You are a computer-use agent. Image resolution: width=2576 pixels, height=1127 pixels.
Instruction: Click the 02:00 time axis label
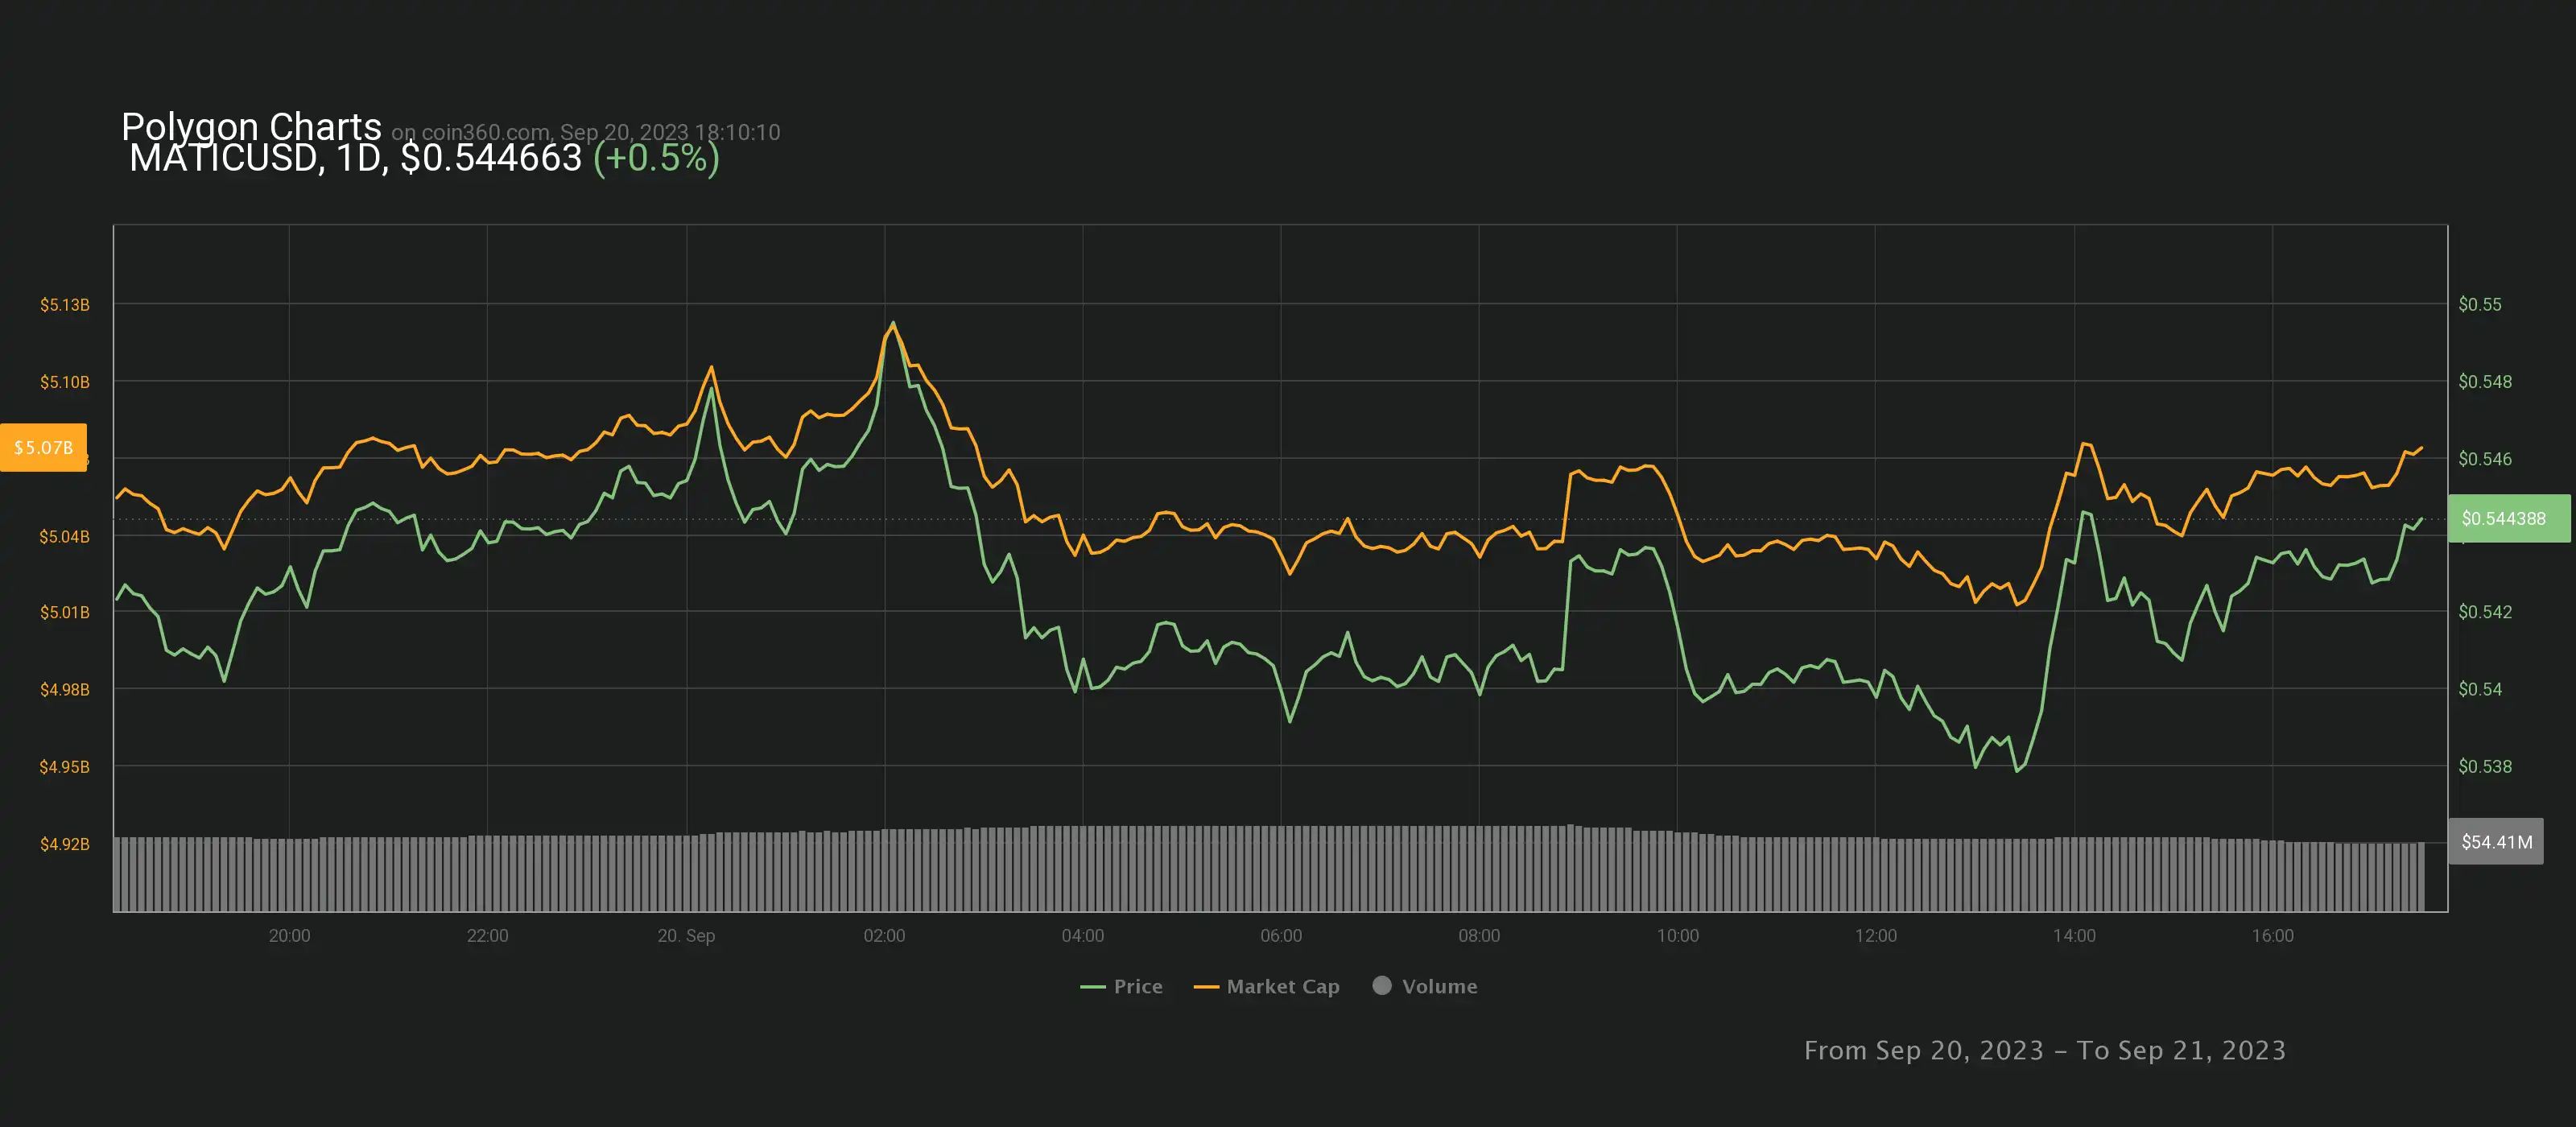pos(884,935)
